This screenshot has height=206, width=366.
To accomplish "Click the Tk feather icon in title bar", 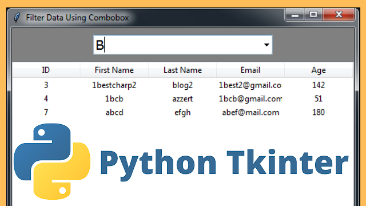I will 17,18.
